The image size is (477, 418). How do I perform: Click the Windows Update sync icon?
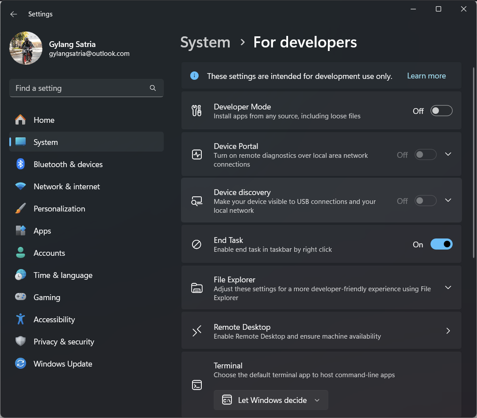pyautogui.click(x=20, y=363)
